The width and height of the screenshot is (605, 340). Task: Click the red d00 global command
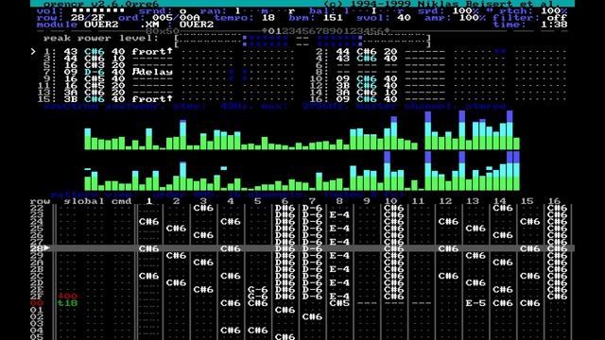coord(67,296)
